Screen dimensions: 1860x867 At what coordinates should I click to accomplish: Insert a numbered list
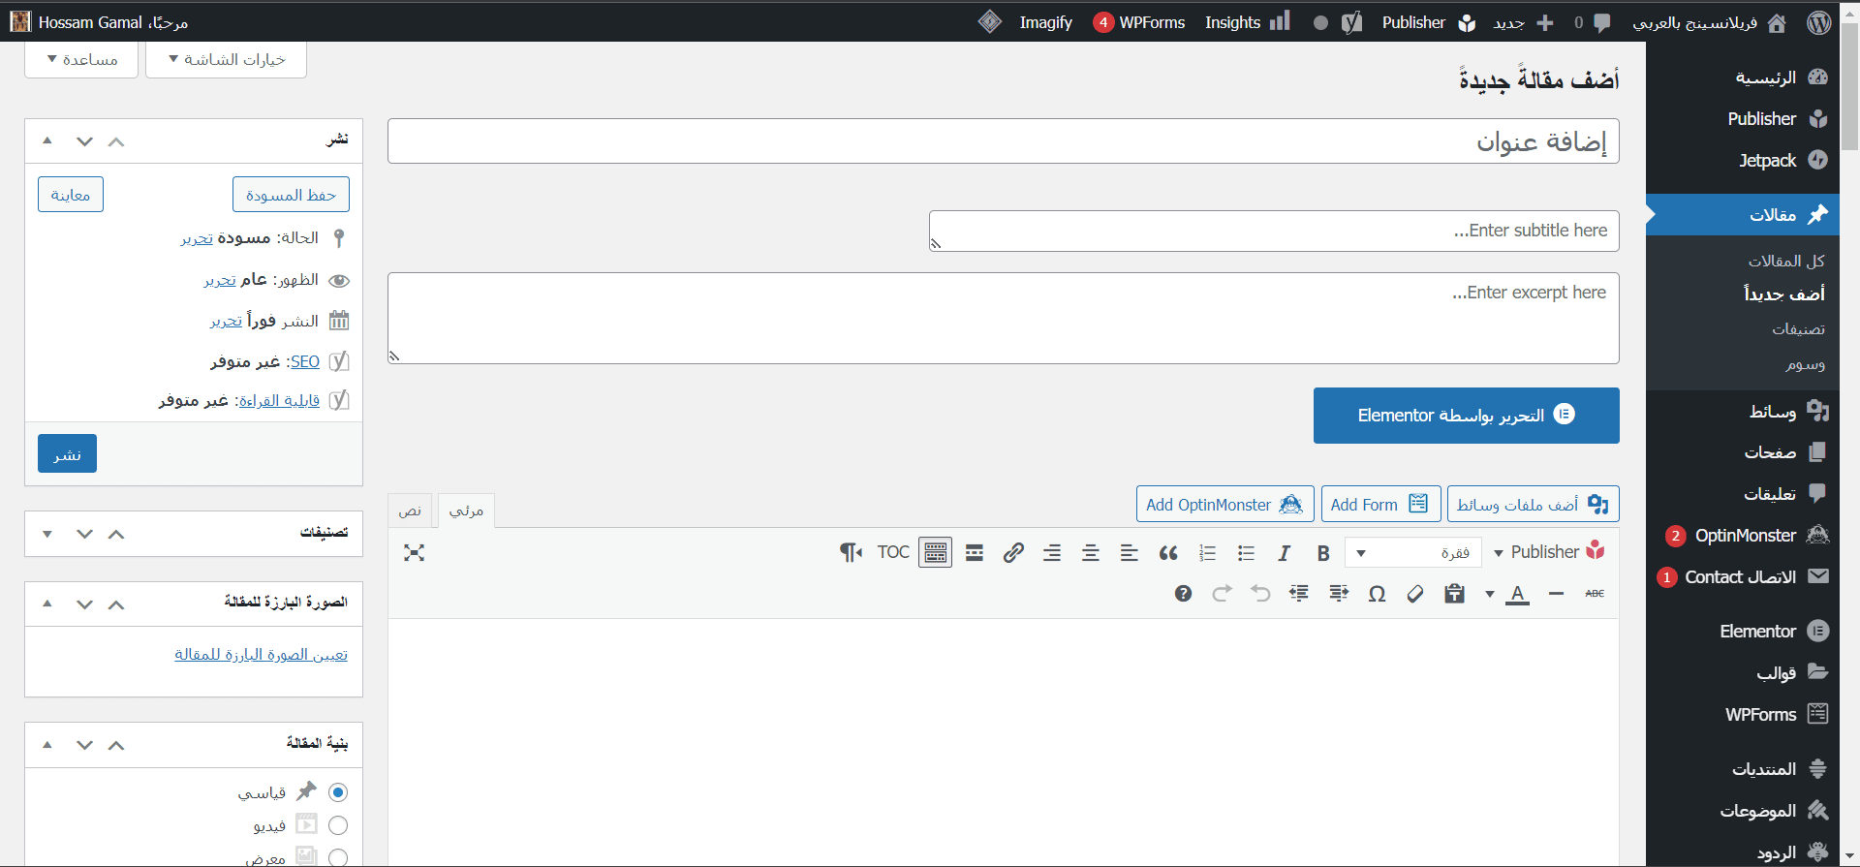[1207, 553]
